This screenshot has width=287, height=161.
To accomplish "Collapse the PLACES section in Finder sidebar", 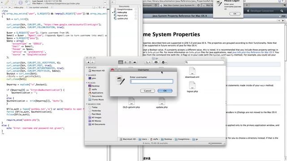I will click(87, 83).
